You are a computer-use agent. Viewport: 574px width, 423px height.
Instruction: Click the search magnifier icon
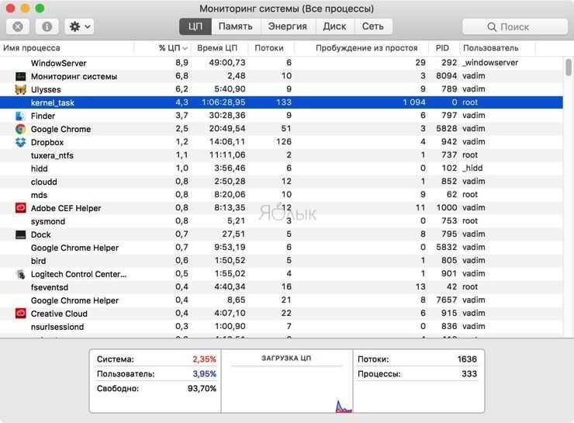coord(492,26)
